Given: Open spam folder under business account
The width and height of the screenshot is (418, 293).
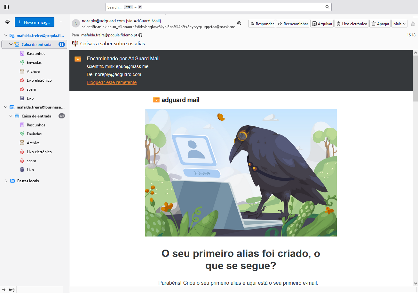Looking at the screenshot, I should point(31,161).
